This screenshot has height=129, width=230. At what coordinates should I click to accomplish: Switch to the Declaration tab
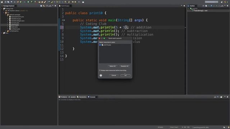click(x=82, y=97)
